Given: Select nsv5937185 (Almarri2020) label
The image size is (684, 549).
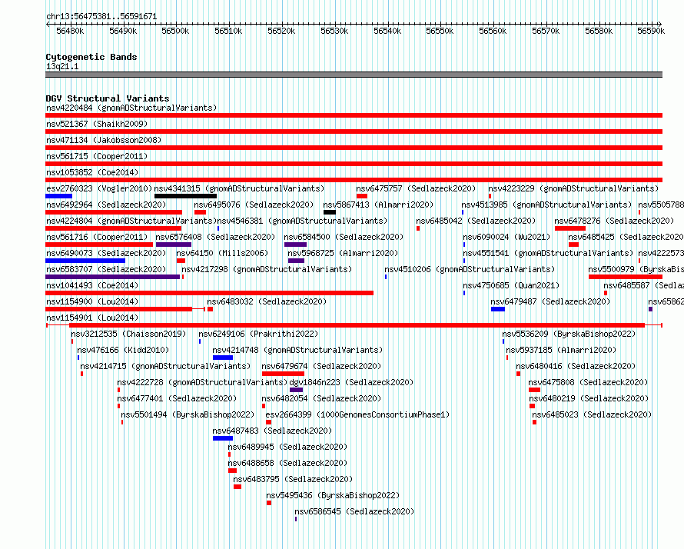Looking at the screenshot, I should click(x=561, y=350).
